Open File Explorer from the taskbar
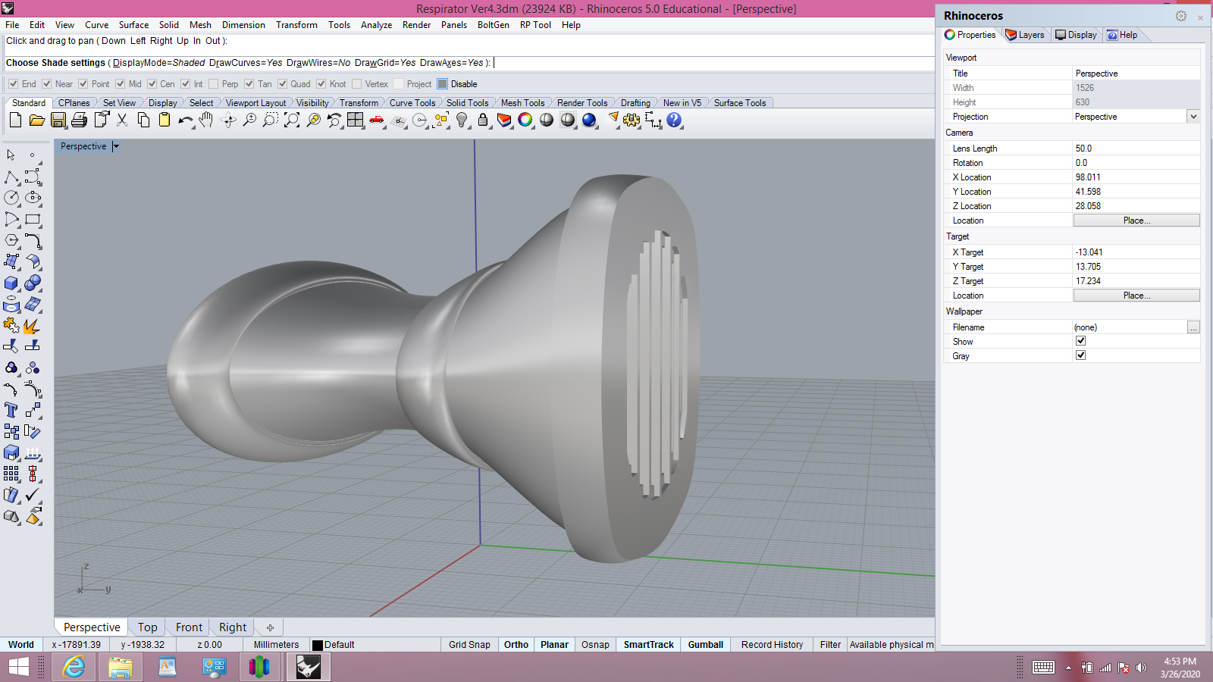The height and width of the screenshot is (682, 1213). [x=121, y=667]
